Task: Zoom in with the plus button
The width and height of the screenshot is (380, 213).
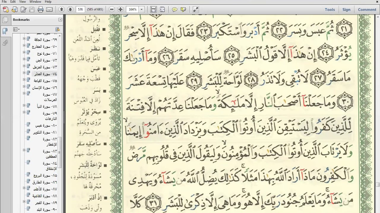Action: (120, 9)
